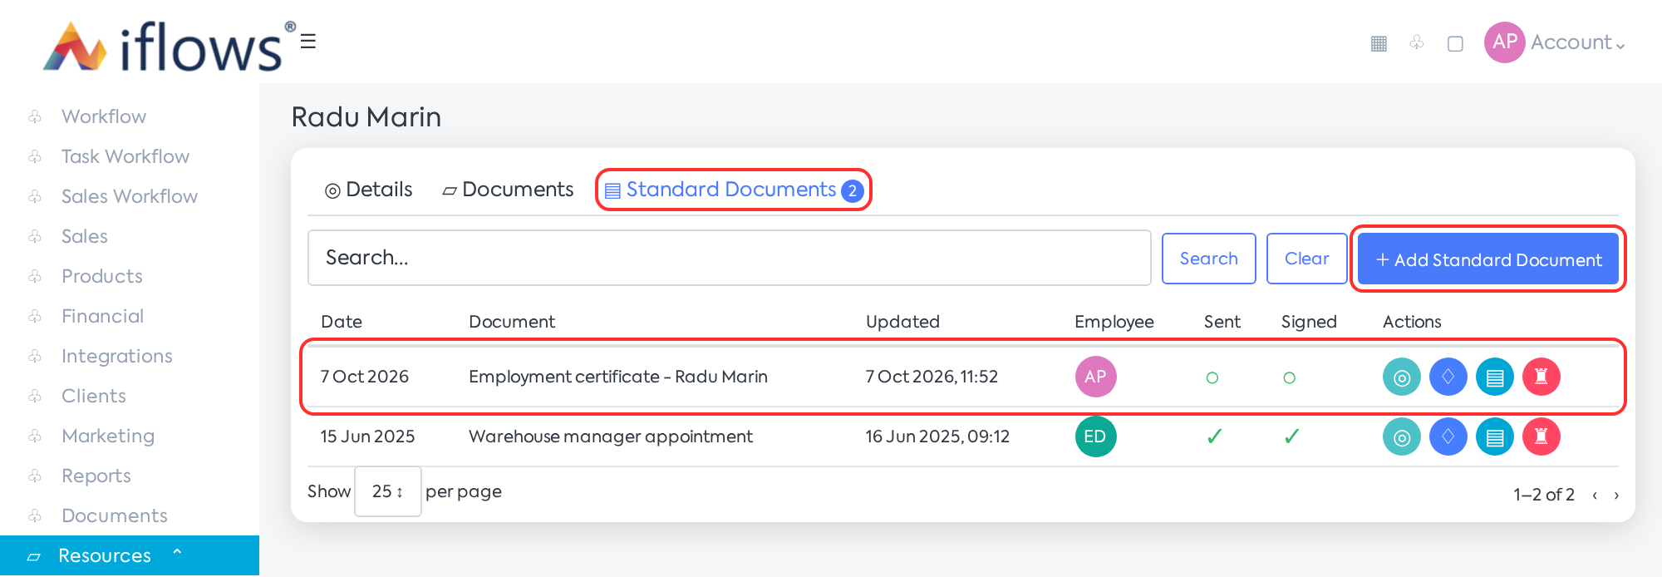This screenshot has width=1662, height=577.
Task: Open Clients in the sidebar
Action: click(94, 396)
